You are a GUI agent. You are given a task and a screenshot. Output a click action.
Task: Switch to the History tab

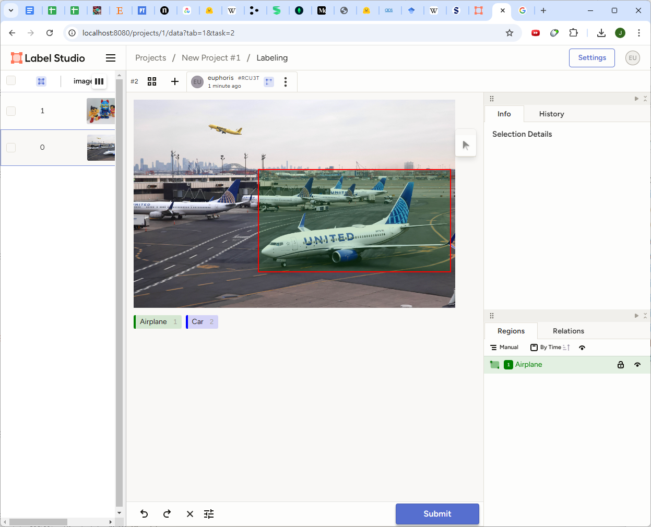tap(551, 114)
